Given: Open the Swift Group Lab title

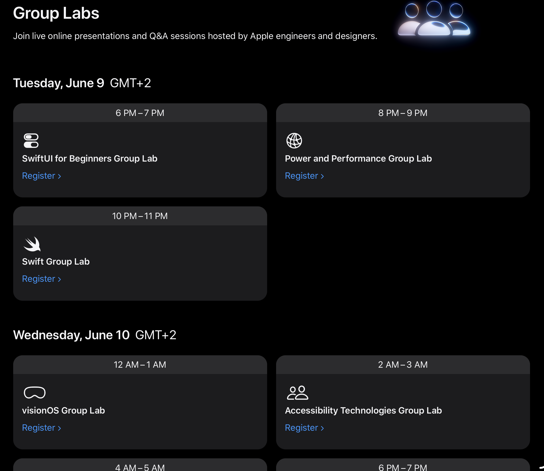Looking at the screenshot, I should (x=56, y=262).
